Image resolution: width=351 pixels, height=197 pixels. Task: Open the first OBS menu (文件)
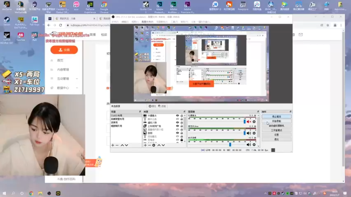click(x=115, y=22)
